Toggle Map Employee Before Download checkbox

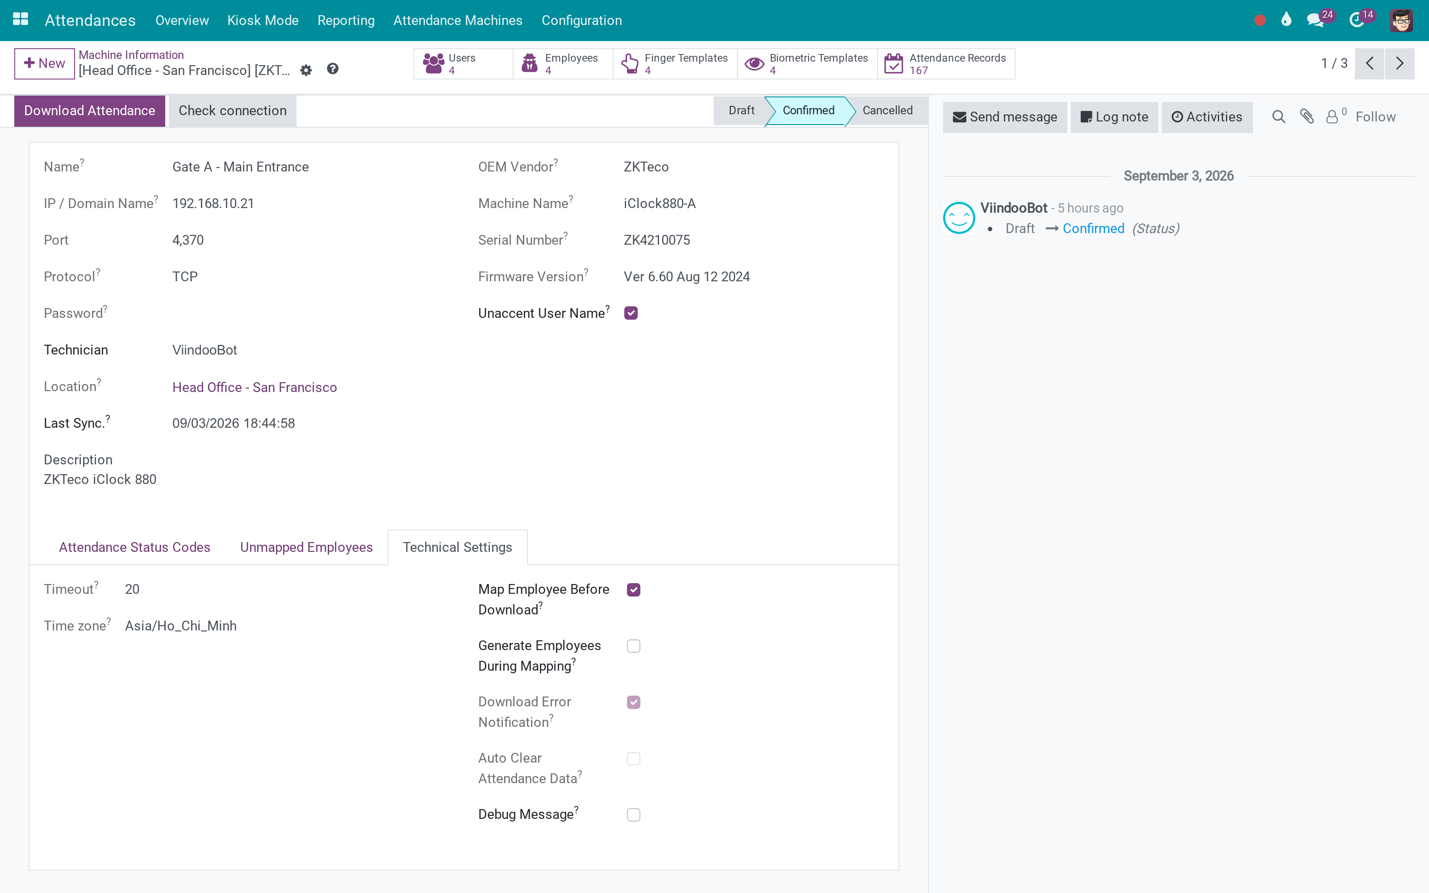pos(634,589)
